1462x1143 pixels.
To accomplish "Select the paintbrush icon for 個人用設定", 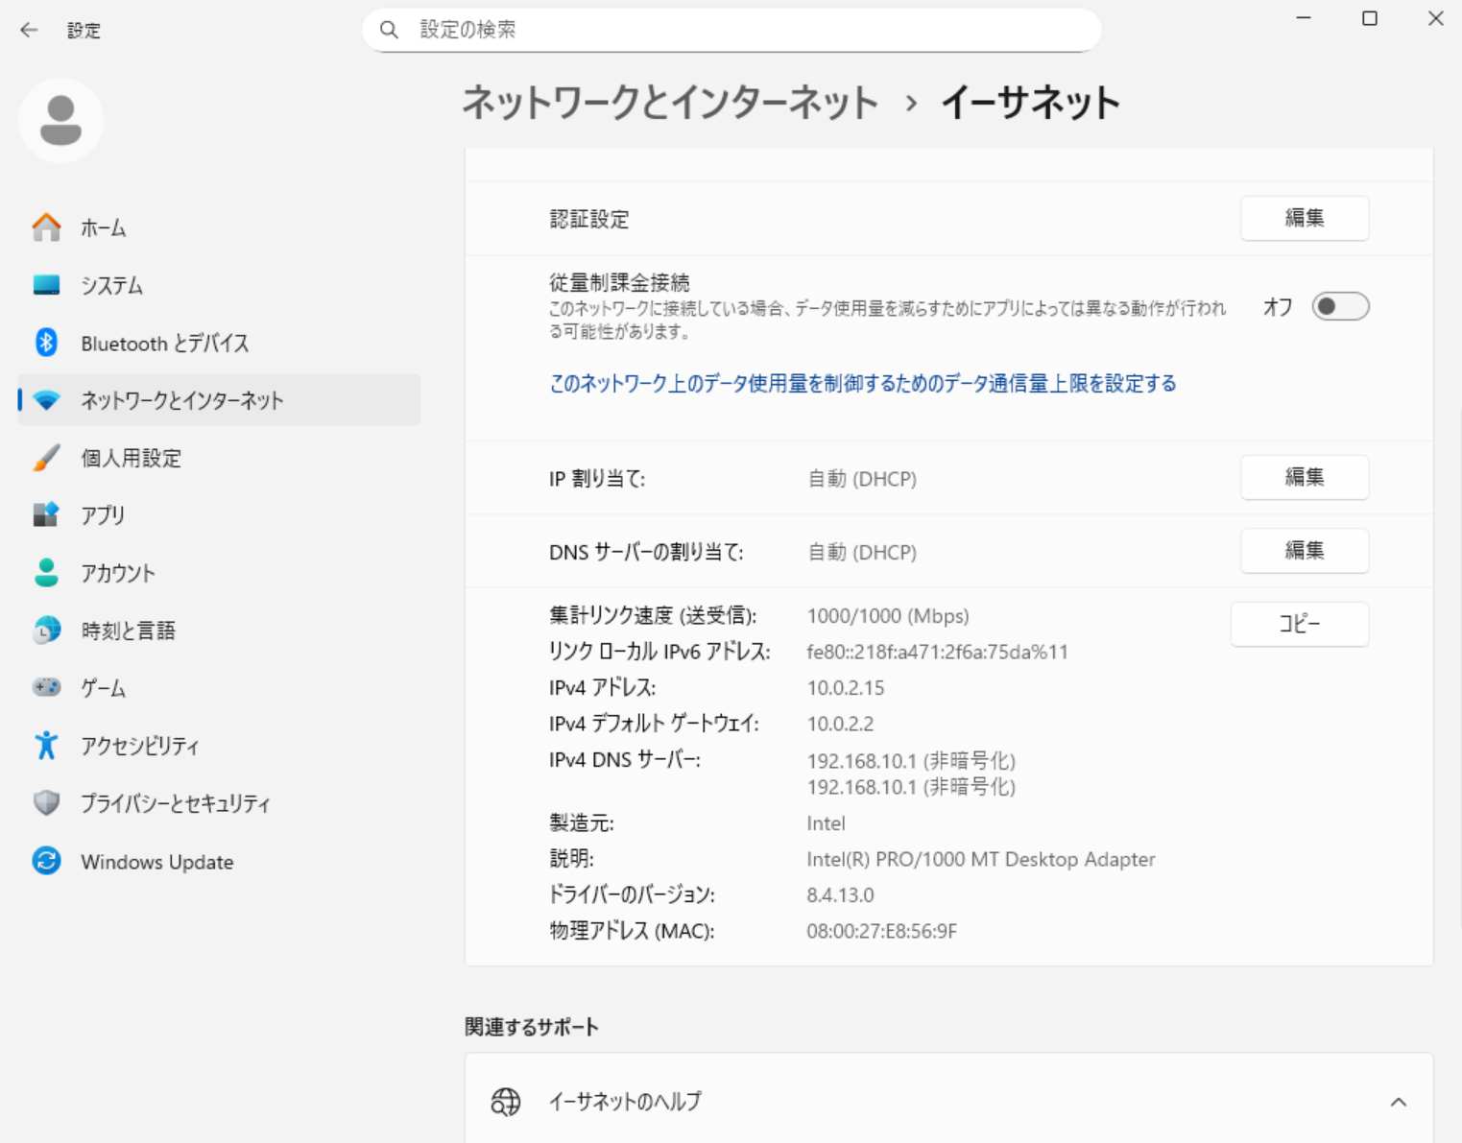I will [x=46, y=458].
